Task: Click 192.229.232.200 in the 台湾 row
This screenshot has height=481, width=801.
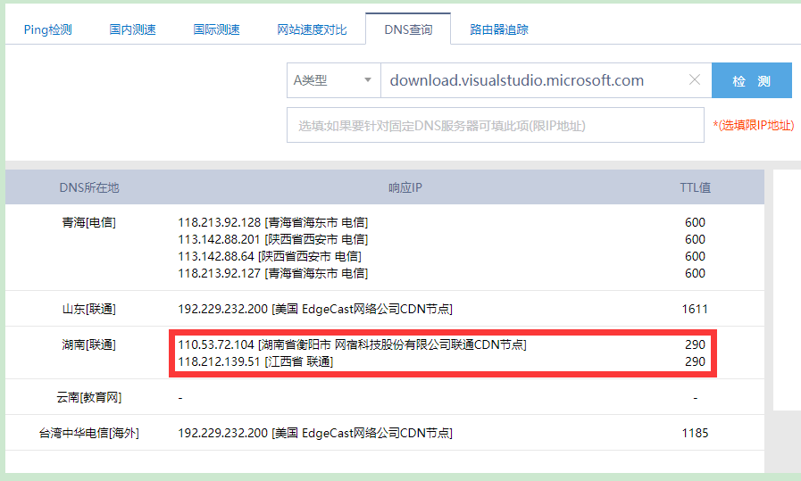Action: point(315,433)
